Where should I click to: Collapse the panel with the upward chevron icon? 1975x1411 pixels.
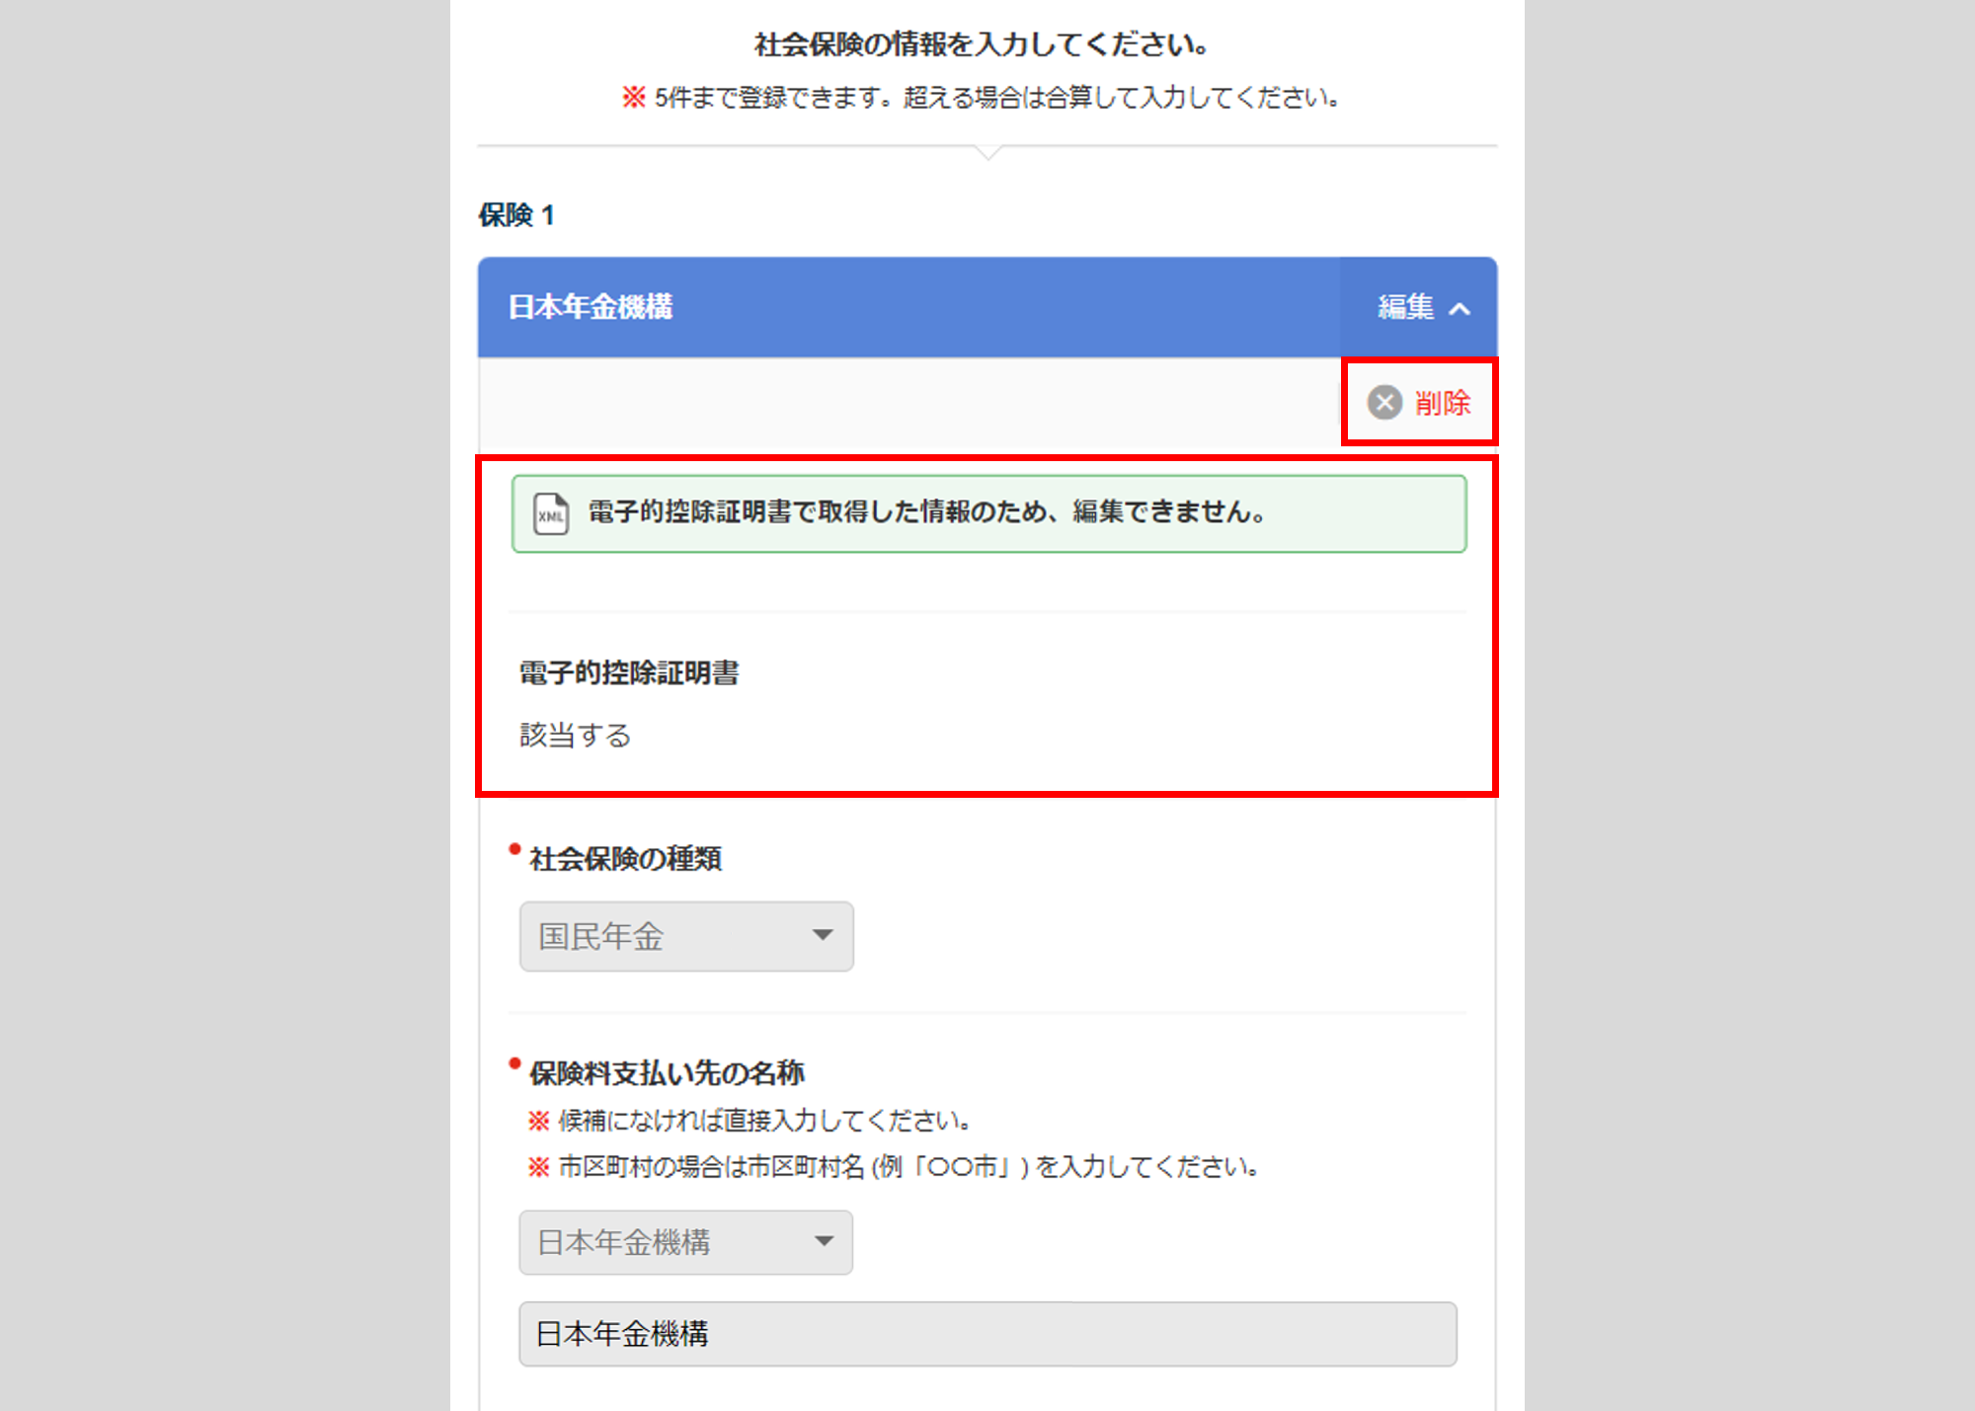pos(1460,309)
